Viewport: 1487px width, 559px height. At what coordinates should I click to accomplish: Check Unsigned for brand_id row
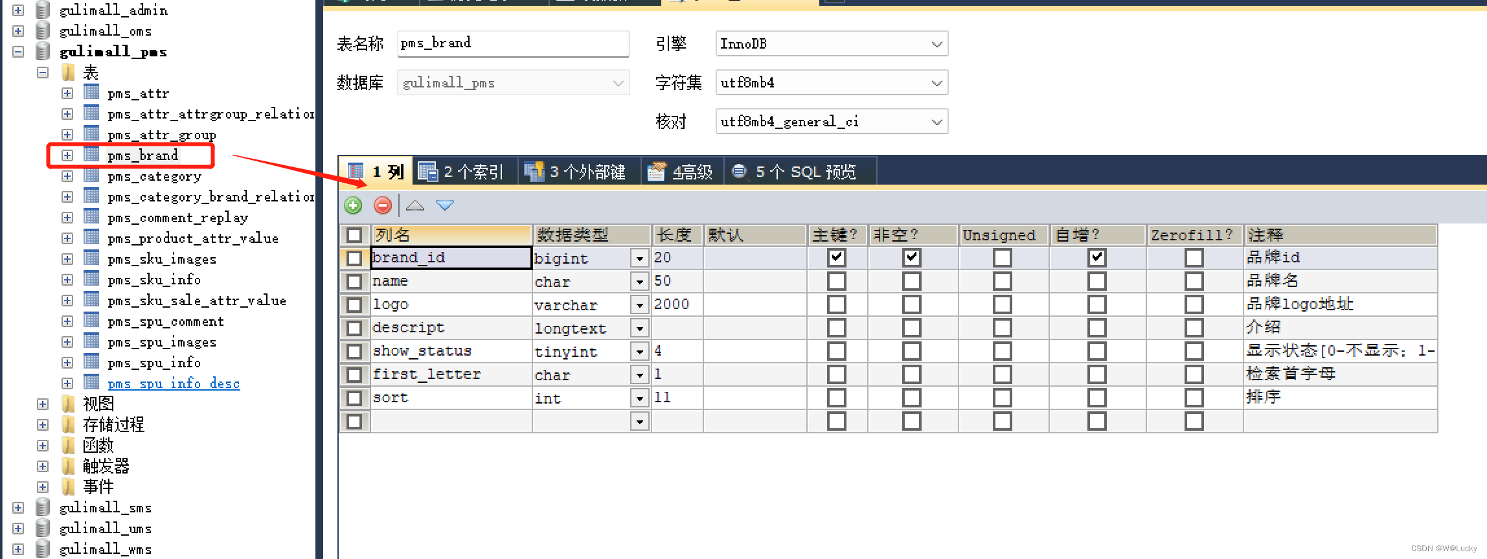coord(1003,258)
